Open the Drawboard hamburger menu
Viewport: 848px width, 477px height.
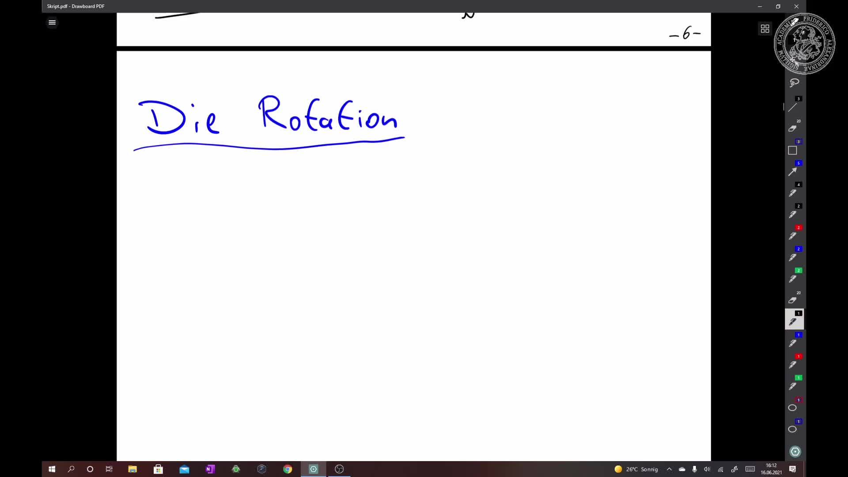(x=52, y=22)
